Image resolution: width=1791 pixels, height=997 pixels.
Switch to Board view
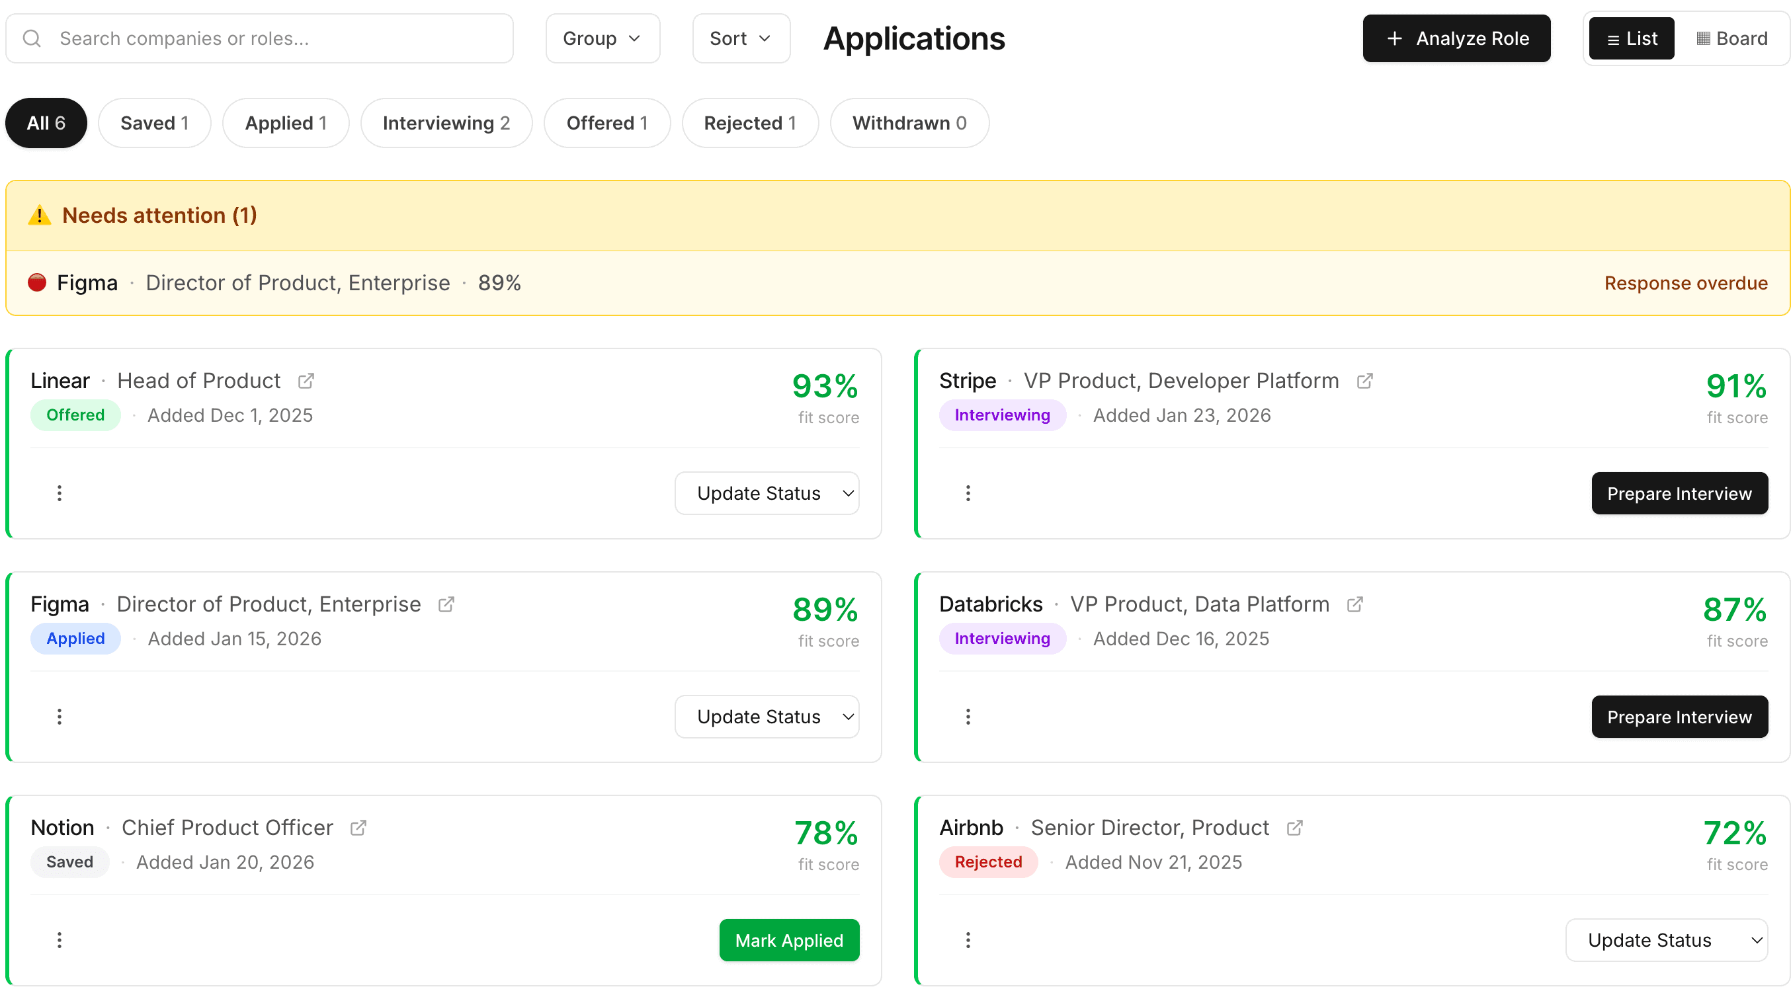pyautogui.click(x=1731, y=38)
